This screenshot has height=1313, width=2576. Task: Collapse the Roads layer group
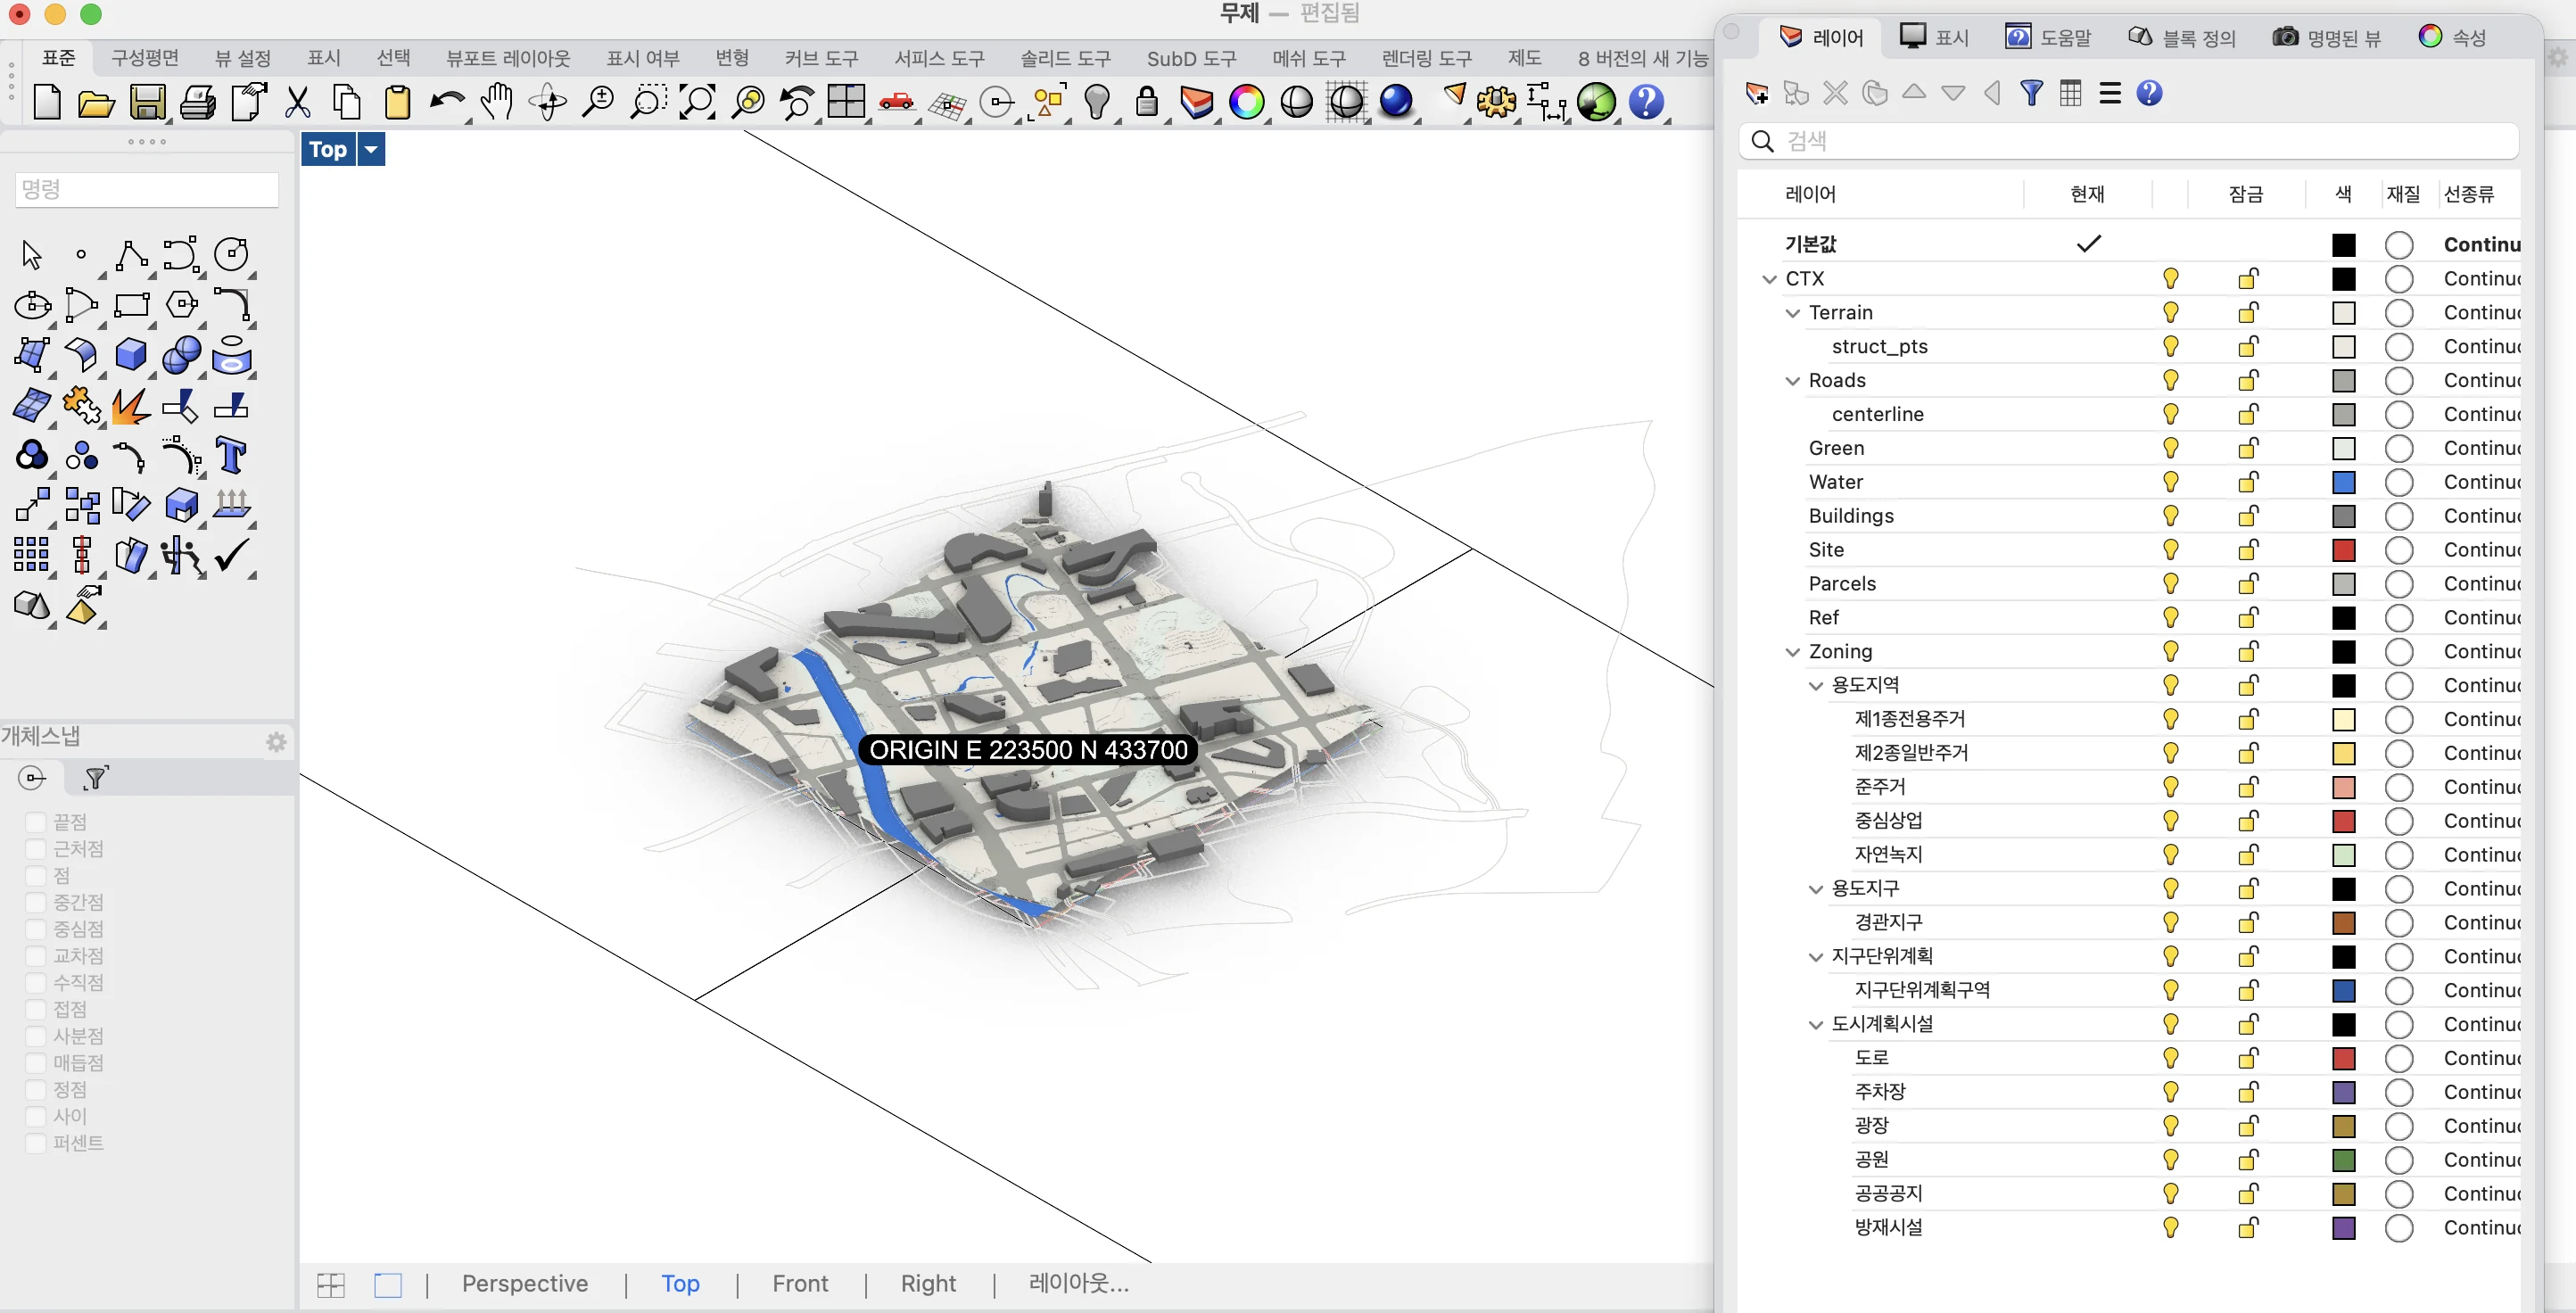1792,381
